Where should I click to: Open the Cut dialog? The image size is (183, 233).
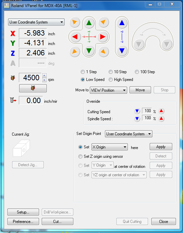pos(57,222)
